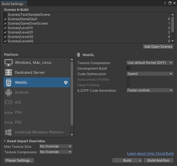Image resolution: width=177 pixels, height=166 pixels.
Task: Click the PS4 logo icon
Action: click(x=9, y=113)
